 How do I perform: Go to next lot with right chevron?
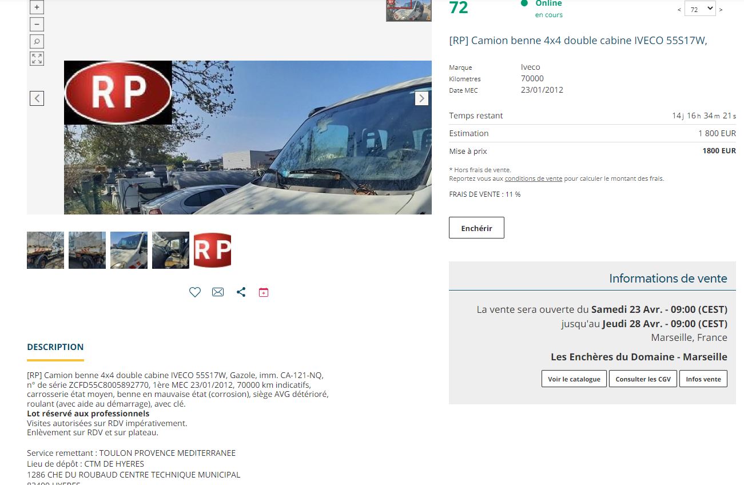721,10
